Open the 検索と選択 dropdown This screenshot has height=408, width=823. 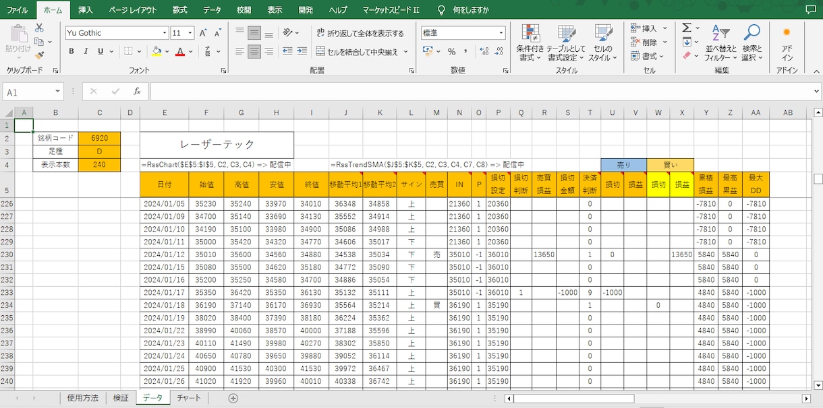pyautogui.click(x=751, y=43)
